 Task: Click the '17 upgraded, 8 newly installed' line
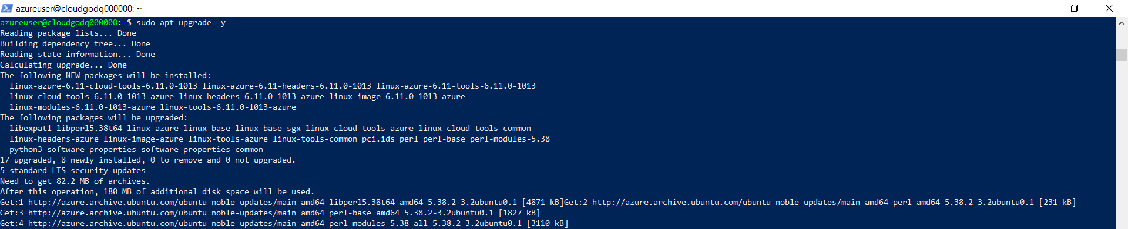[x=148, y=160]
